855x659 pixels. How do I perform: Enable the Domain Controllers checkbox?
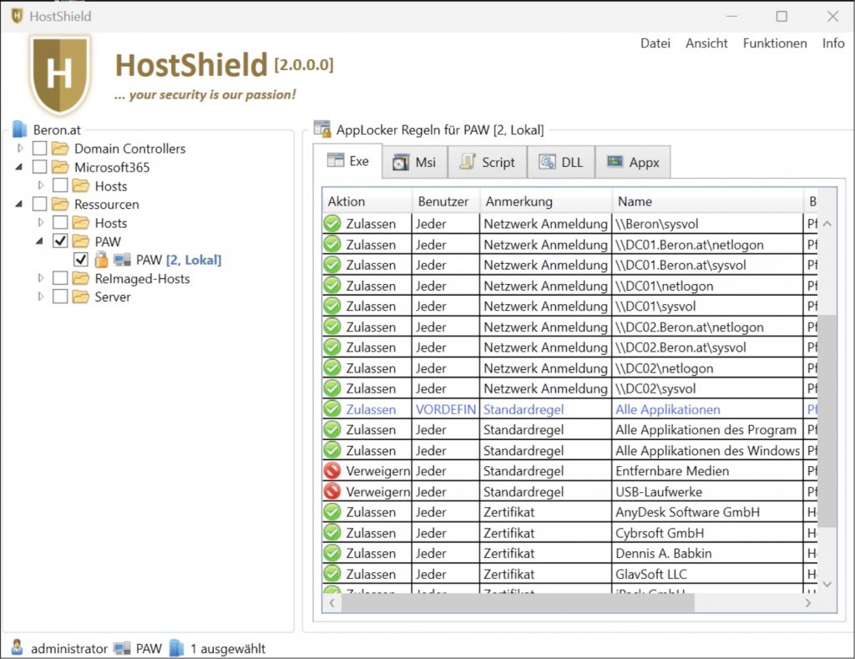point(39,149)
